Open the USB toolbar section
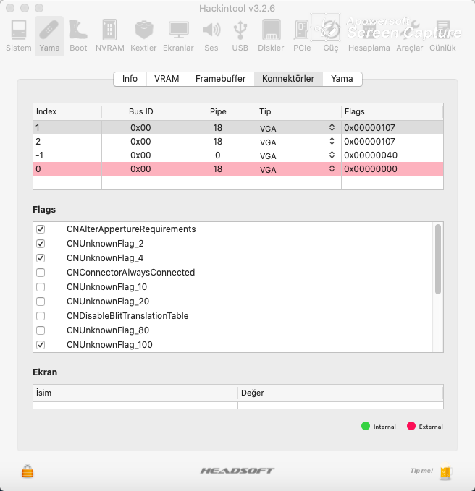 pos(240,35)
